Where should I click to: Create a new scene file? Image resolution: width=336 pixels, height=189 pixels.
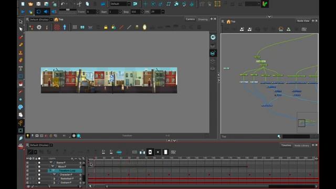pos(23,4)
